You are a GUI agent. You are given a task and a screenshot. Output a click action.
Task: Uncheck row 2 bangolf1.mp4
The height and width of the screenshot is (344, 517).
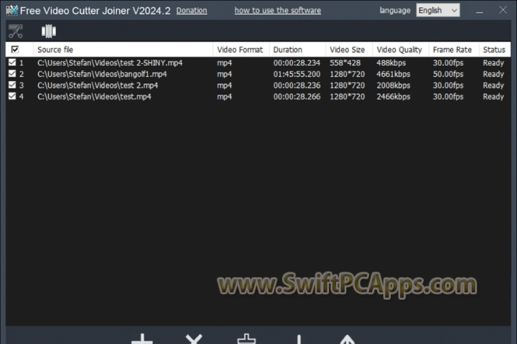click(12, 73)
